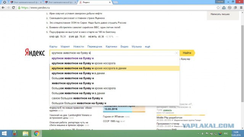The width and height of the screenshot is (244, 137).
Task: Clear the search box with the X icon
Action: 177,53
